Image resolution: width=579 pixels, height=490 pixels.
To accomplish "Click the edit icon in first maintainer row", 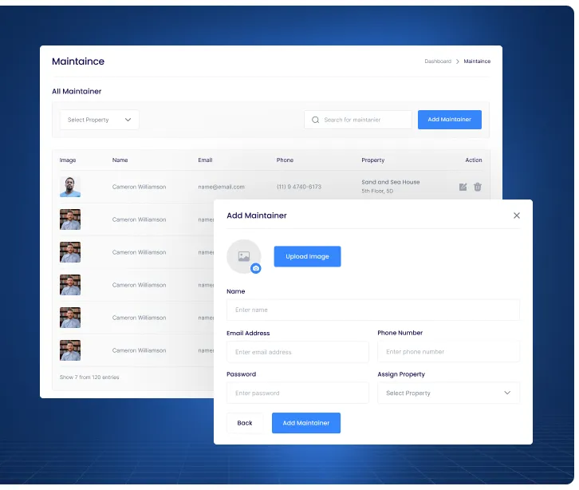I will click(x=463, y=187).
